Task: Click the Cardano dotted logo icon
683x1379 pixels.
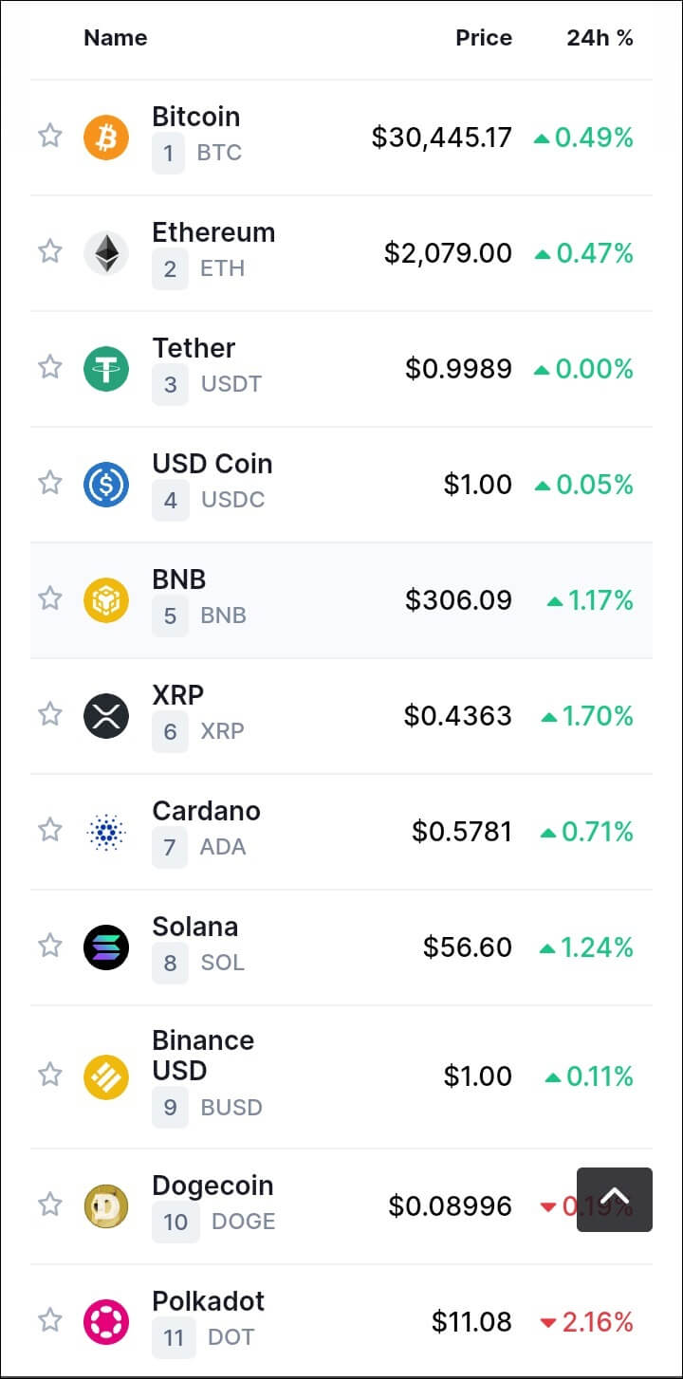Action: 106,832
